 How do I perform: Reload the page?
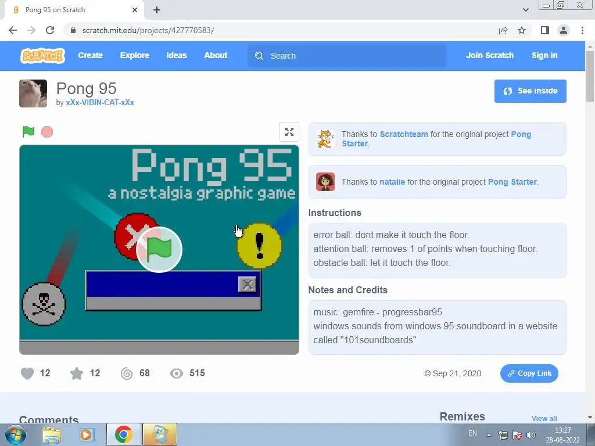(x=50, y=30)
